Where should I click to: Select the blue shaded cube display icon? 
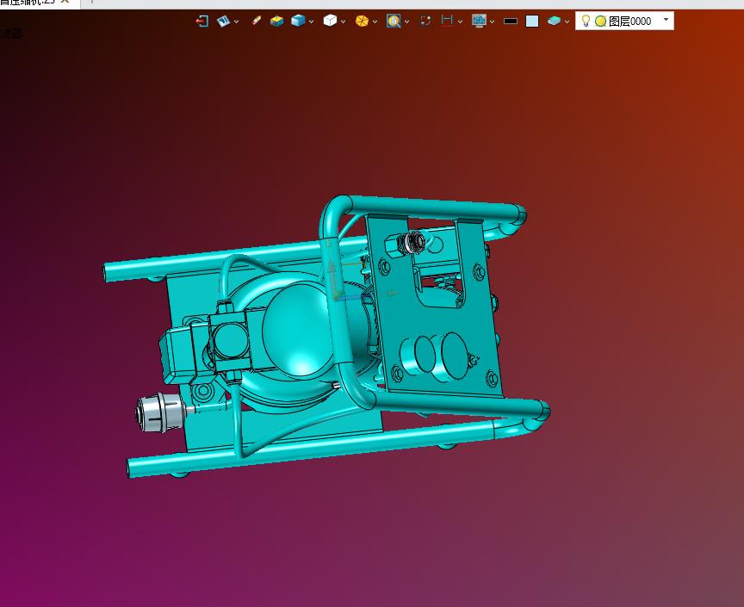coord(297,21)
